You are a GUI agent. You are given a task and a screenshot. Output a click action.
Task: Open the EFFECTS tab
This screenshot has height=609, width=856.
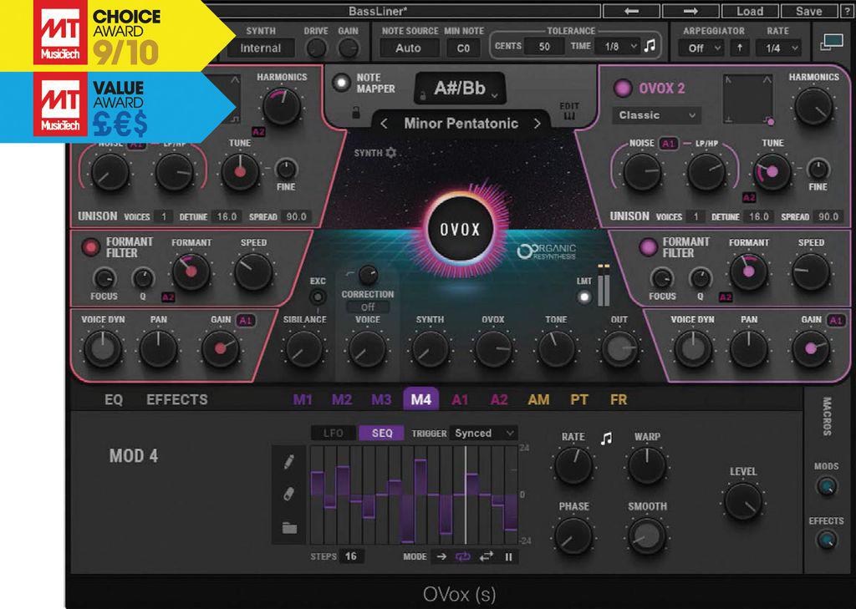[177, 400]
